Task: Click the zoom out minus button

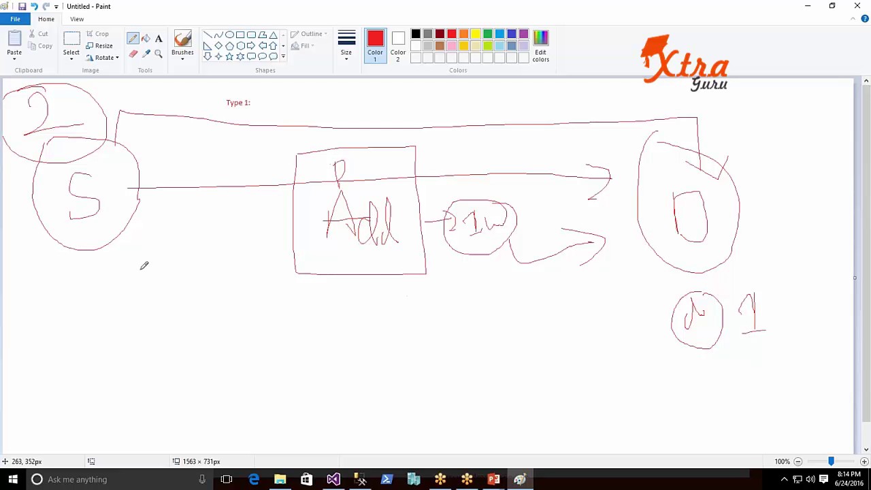Action: pos(798,461)
